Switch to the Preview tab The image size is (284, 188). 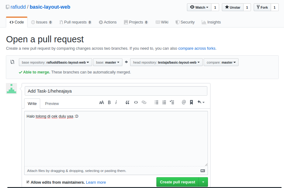coord(52,103)
